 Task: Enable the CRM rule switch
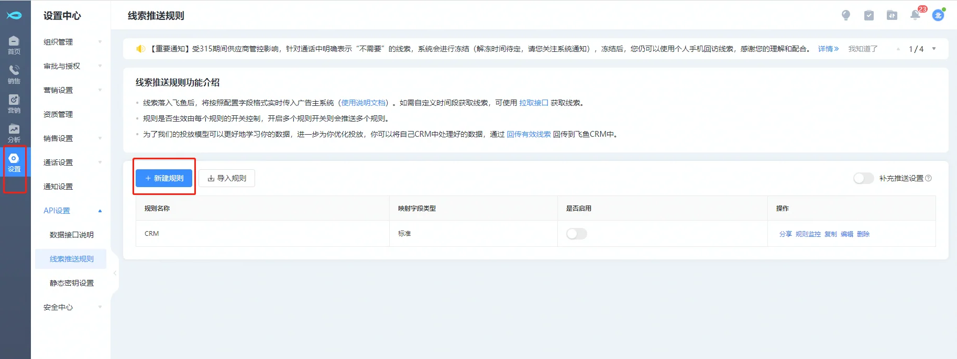577,234
